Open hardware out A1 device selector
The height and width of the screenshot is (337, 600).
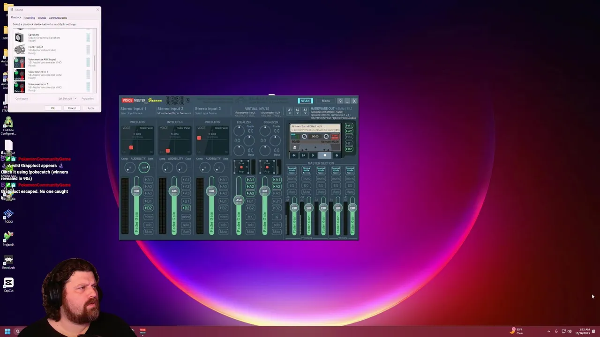pyautogui.click(x=290, y=110)
